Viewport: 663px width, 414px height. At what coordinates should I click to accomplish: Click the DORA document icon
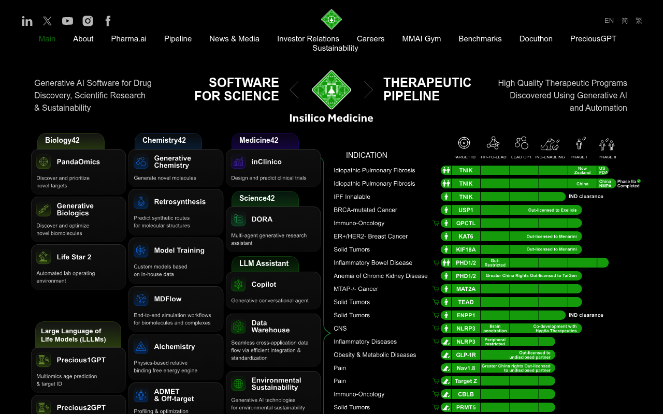(238, 219)
